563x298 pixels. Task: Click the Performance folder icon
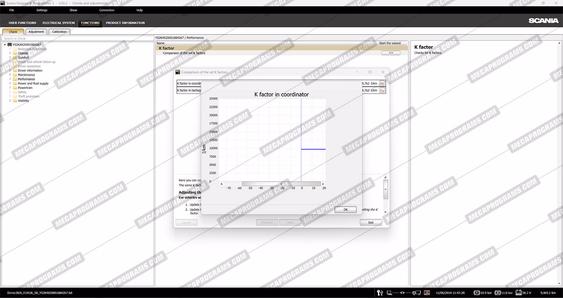(x=15, y=79)
